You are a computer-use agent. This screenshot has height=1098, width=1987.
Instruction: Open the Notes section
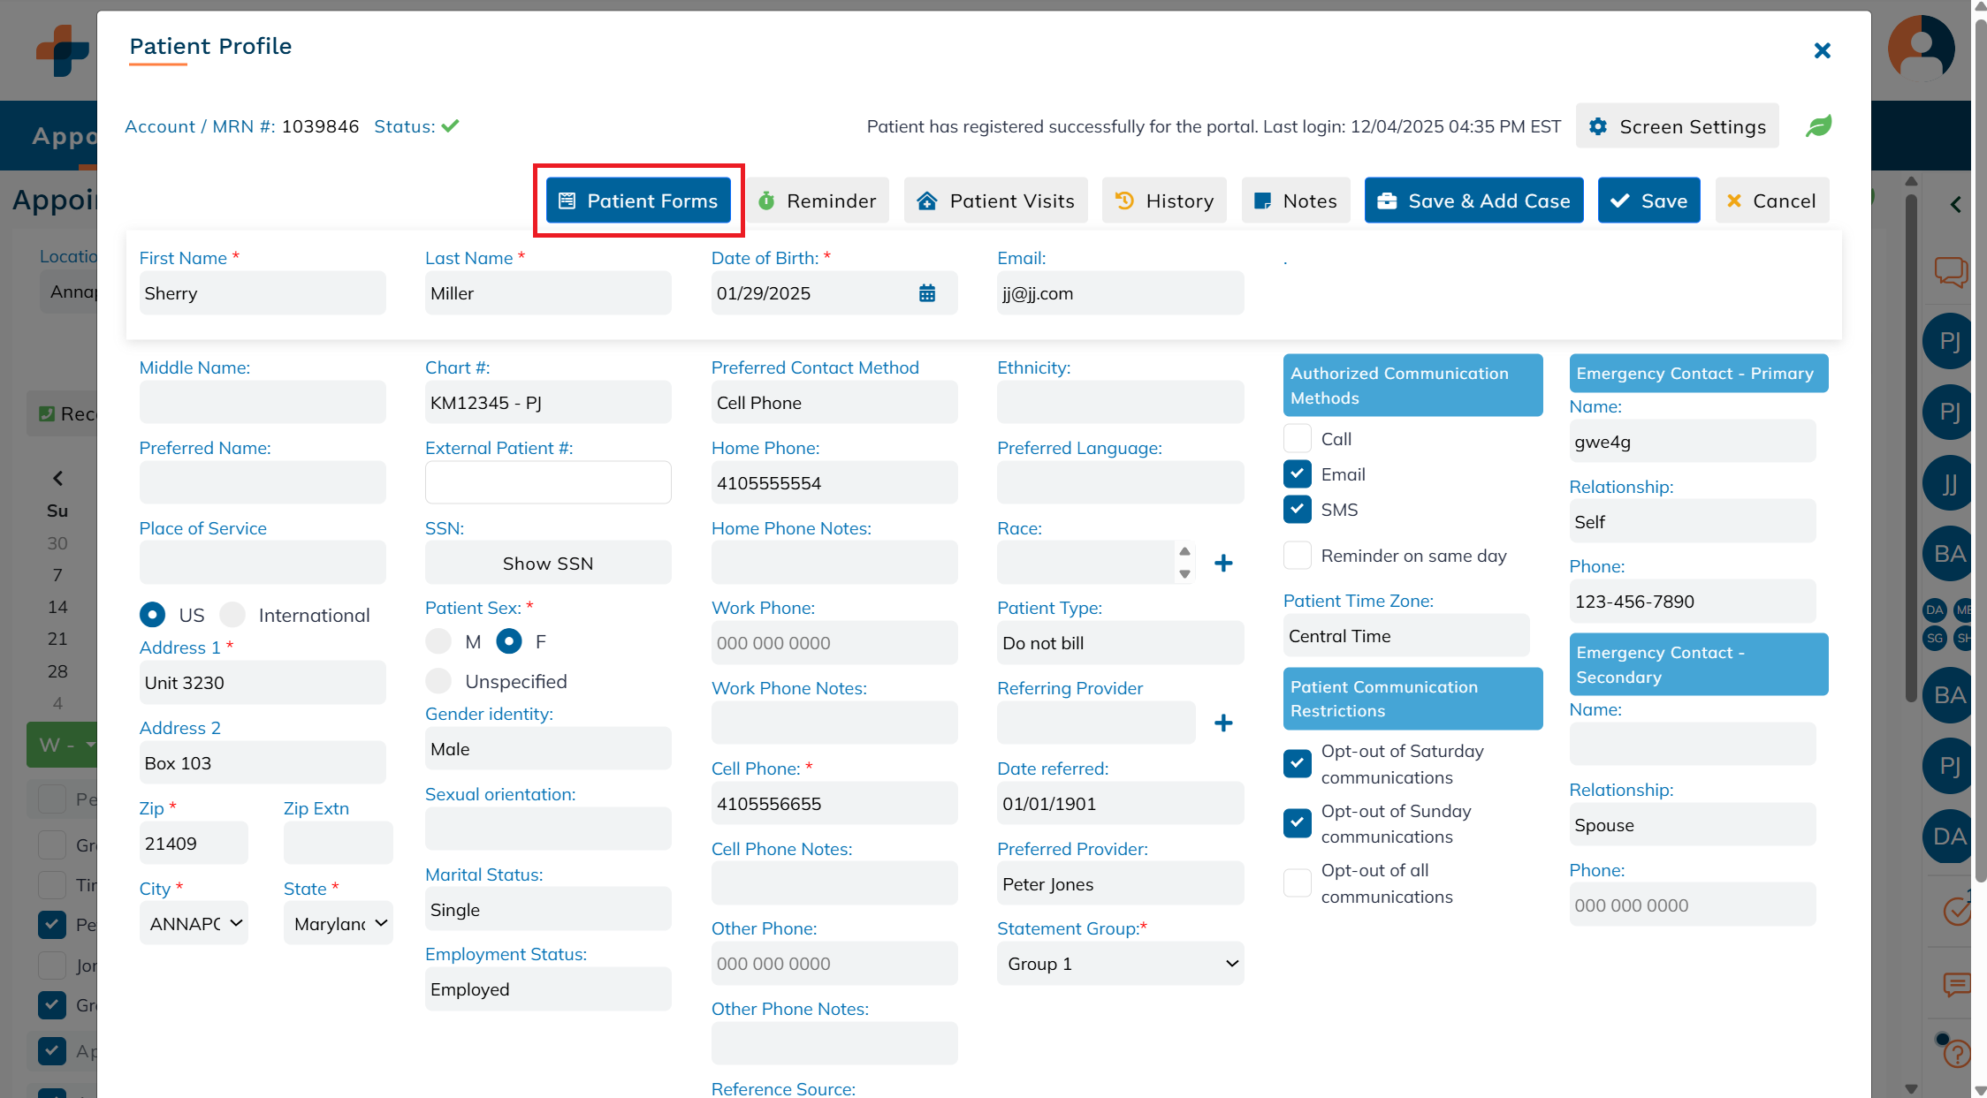(1296, 201)
